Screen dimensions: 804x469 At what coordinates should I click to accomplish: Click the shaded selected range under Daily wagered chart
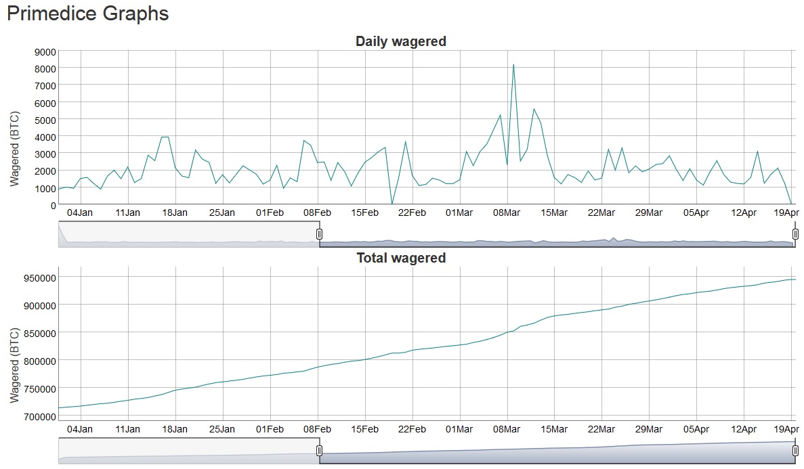coord(557,234)
